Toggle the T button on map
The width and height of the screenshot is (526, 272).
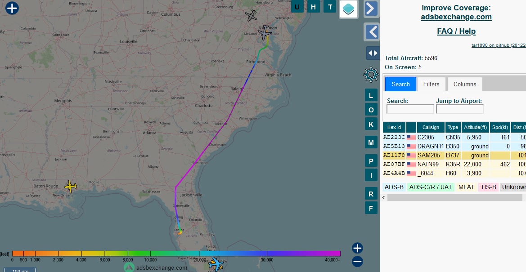330,7
